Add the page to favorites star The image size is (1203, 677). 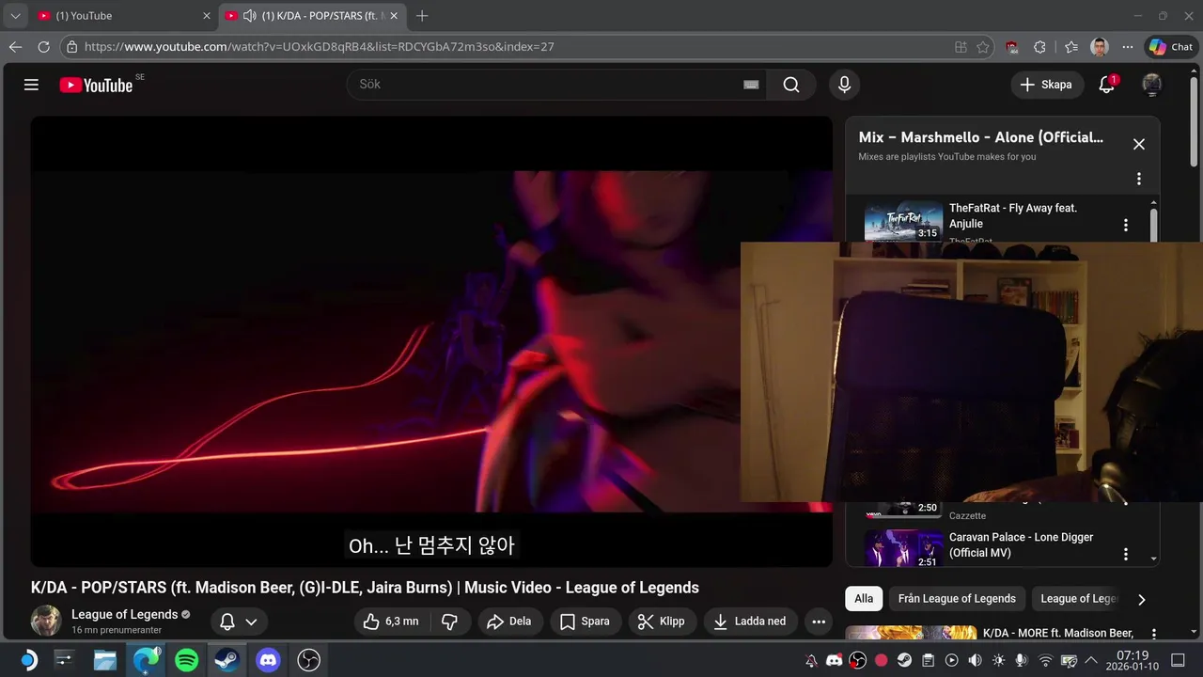click(x=983, y=47)
